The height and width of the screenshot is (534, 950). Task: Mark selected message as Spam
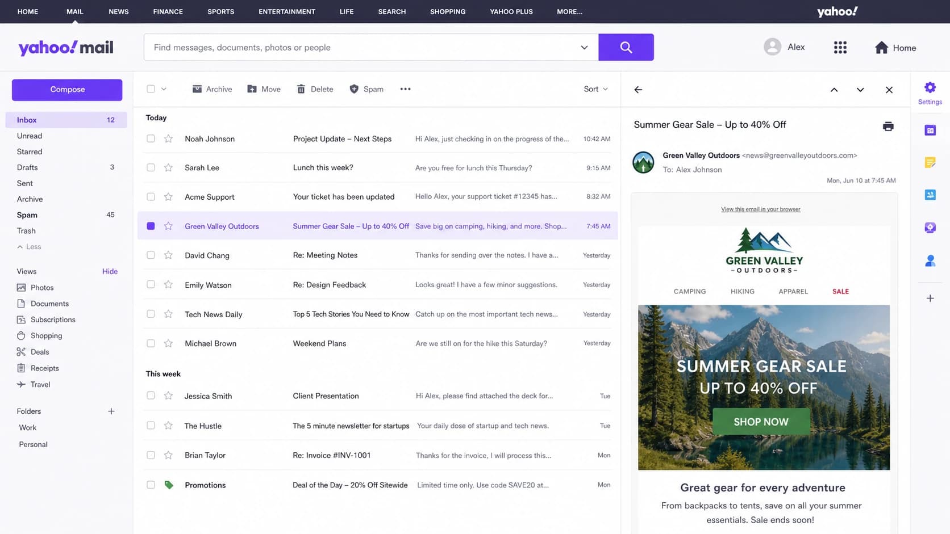(366, 89)
